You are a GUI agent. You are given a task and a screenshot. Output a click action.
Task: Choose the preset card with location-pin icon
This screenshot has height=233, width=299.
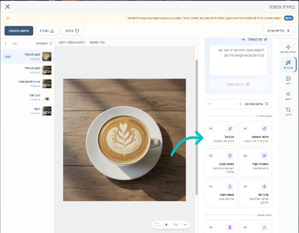(x=221, y=162)
